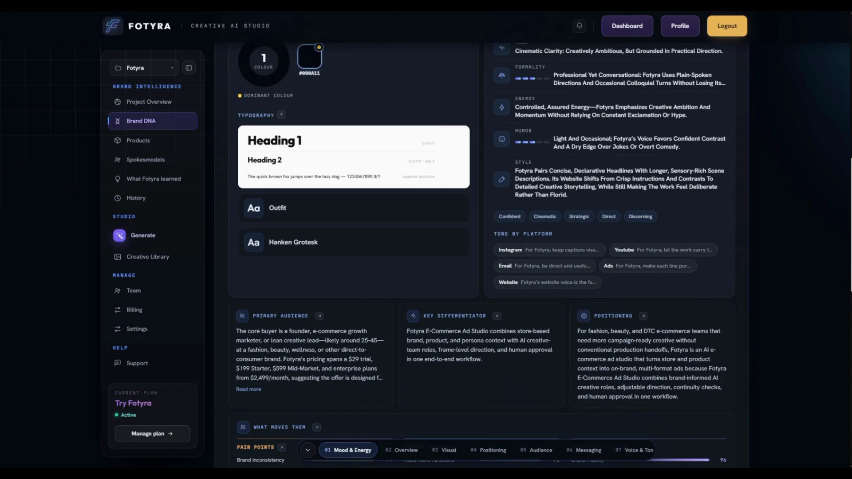Click the Support chat icon
The width and height of the screenshot is (852, 479).
click(x=118, y=363)
